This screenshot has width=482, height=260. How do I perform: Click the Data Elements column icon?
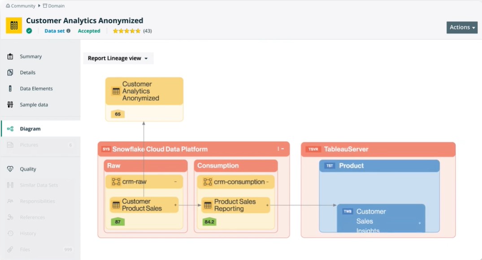click(10, 89)
